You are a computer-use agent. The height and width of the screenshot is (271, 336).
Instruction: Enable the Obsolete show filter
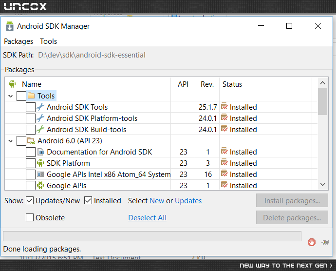30,217
